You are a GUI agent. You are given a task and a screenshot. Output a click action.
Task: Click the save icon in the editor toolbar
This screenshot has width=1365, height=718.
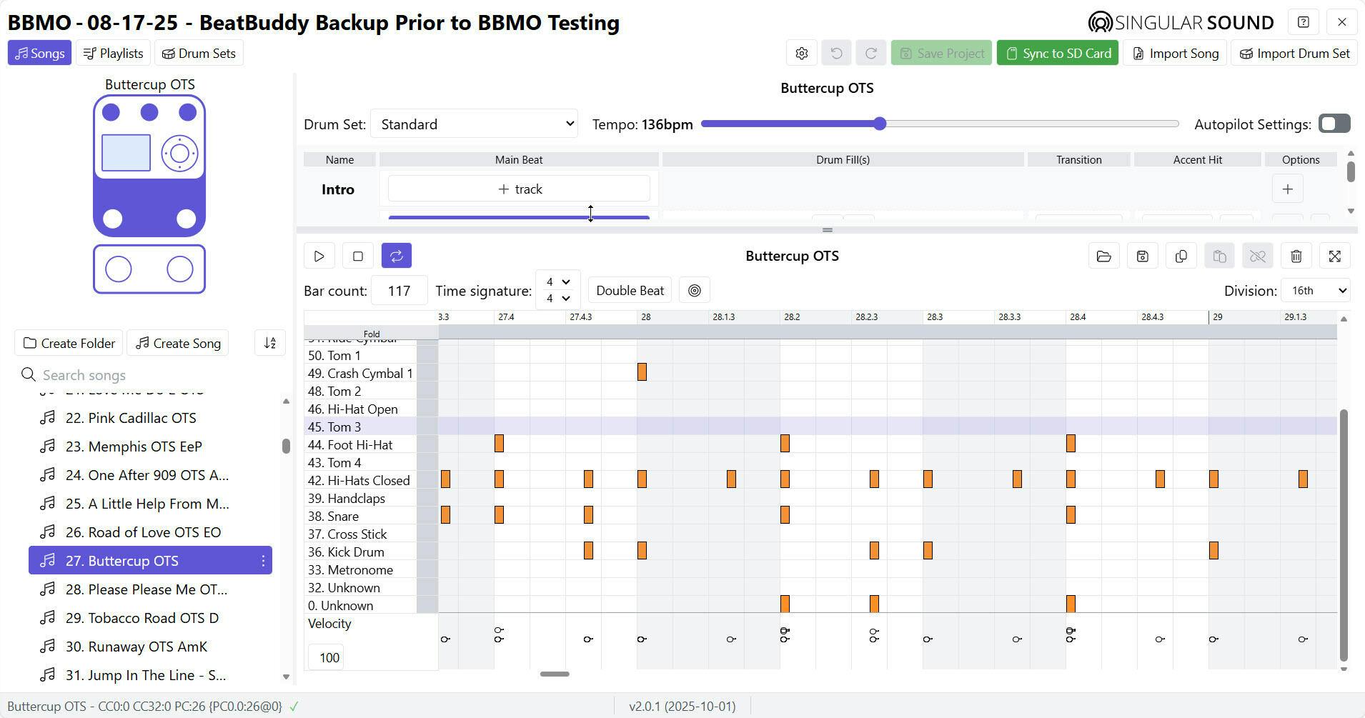pos(1142,256)
